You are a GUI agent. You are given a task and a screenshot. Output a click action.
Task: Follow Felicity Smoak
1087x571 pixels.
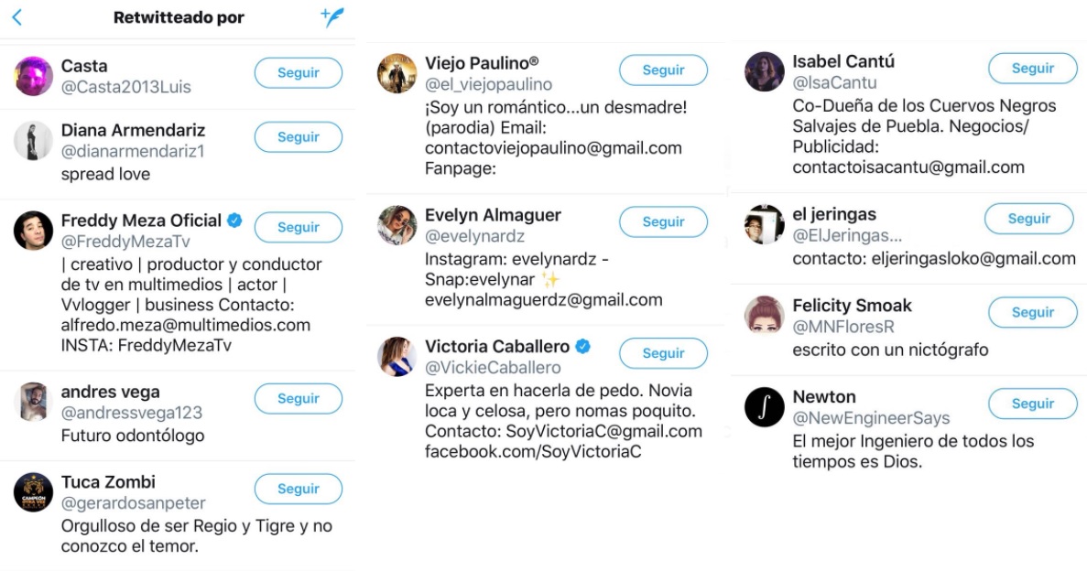click(x=1033, y=313)
